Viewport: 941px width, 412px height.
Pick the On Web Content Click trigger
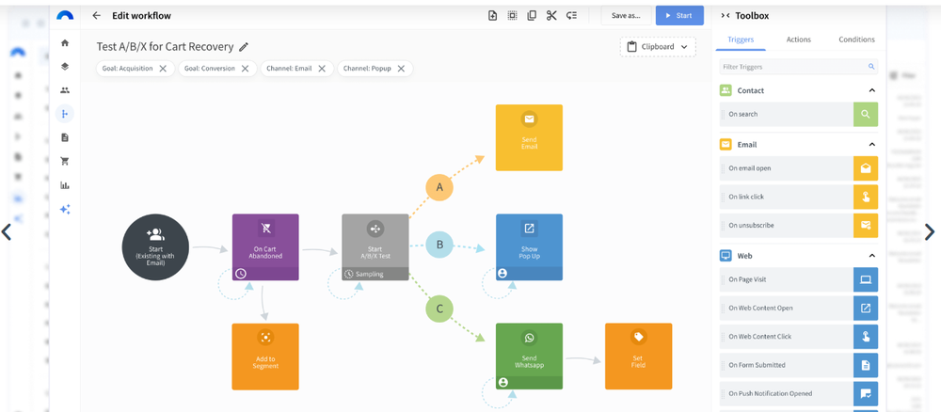(x=799, y=337)
